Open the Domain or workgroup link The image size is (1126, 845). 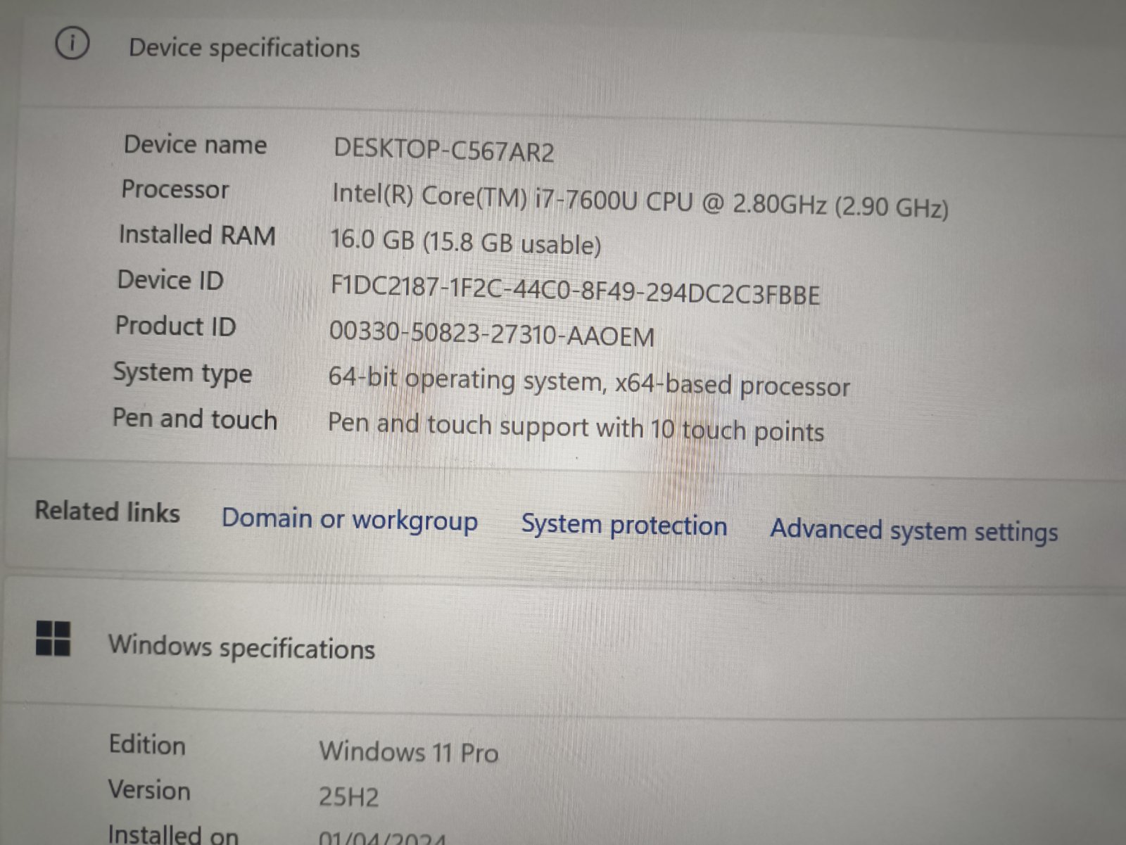click(x=350, y=520)
